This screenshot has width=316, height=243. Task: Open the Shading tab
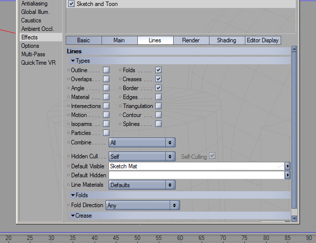pos(227,40)
